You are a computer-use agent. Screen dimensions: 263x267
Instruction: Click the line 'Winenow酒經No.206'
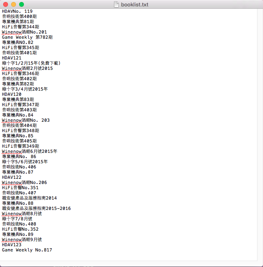[24, 182]
